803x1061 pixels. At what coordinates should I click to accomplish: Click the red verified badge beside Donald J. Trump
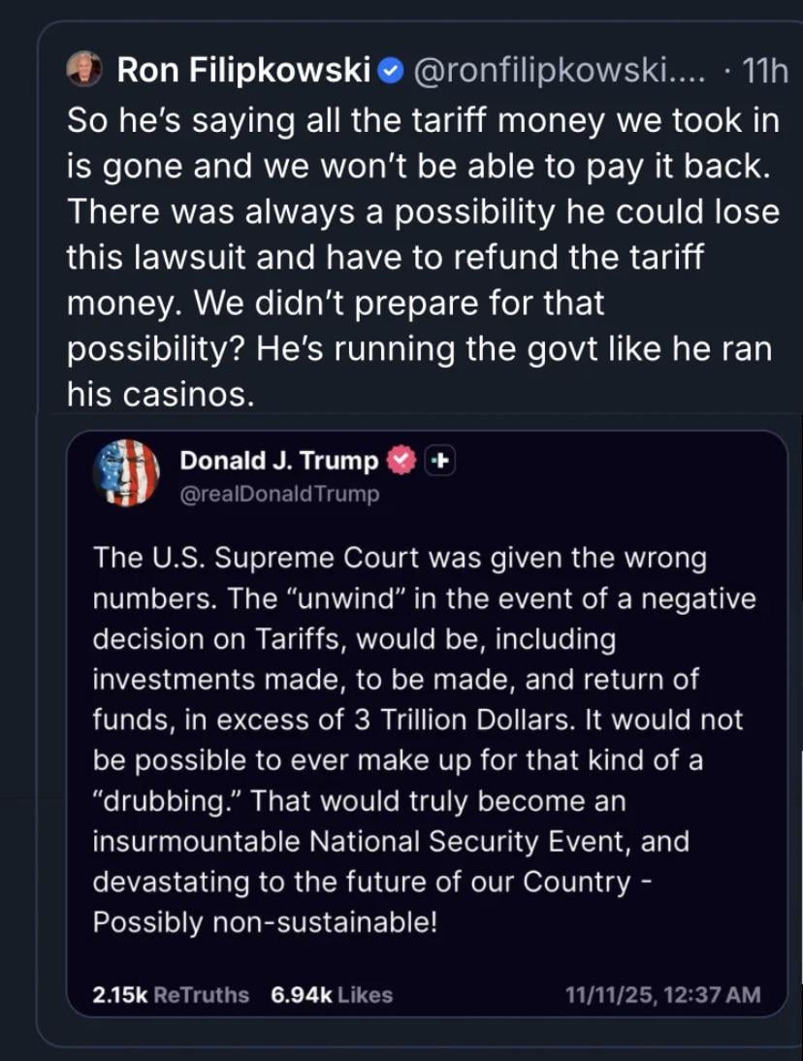400,461
